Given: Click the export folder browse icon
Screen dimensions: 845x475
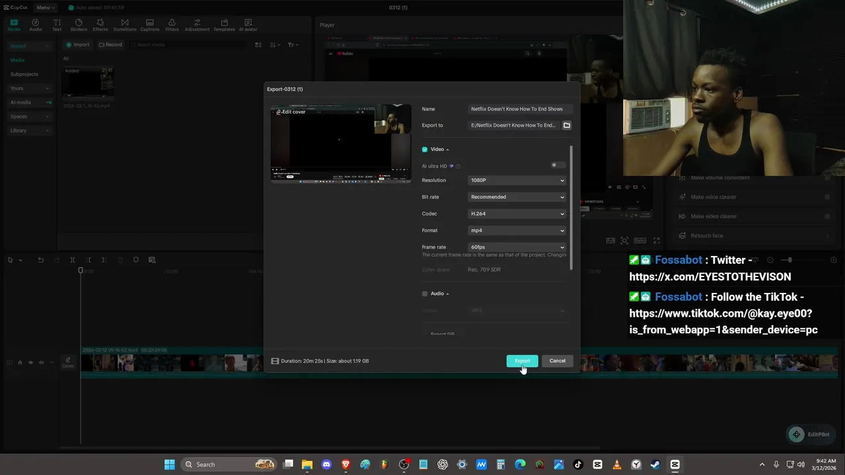Looking at the screenshot, I should click(566, 125).
